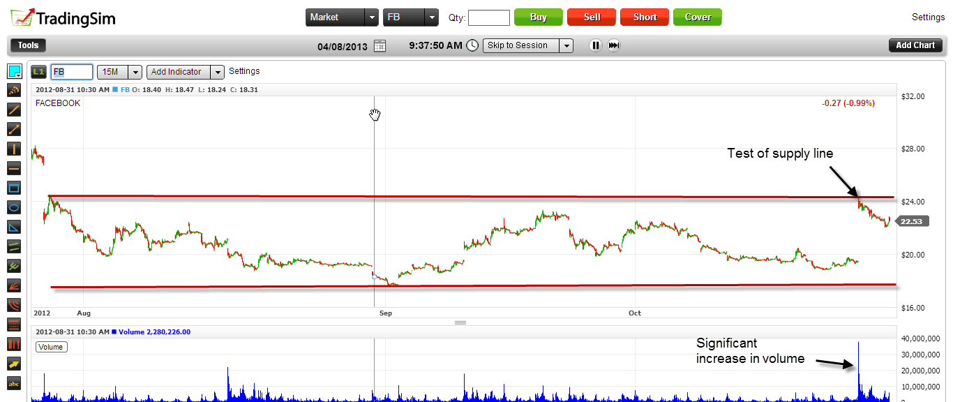Open the Market order type dropdown
Image resolution: width=953 pixels, height=402 pixels.
click(342, 17)
